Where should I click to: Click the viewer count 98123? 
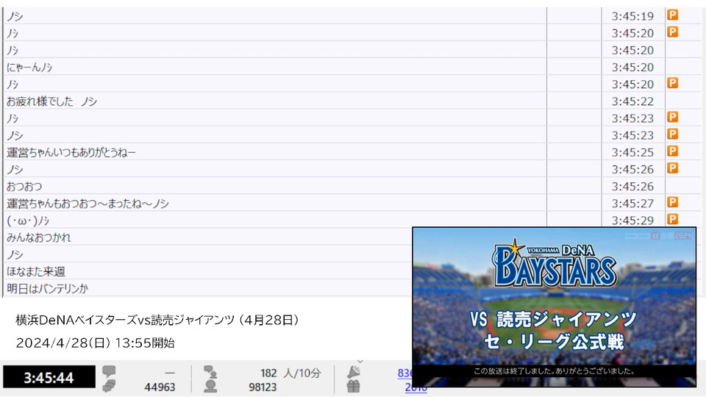[263, 387]
